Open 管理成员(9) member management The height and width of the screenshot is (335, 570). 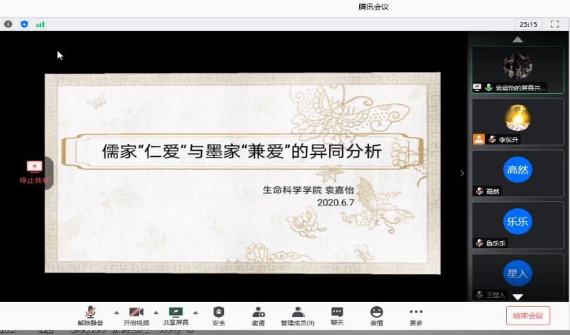tap(297, 315)
